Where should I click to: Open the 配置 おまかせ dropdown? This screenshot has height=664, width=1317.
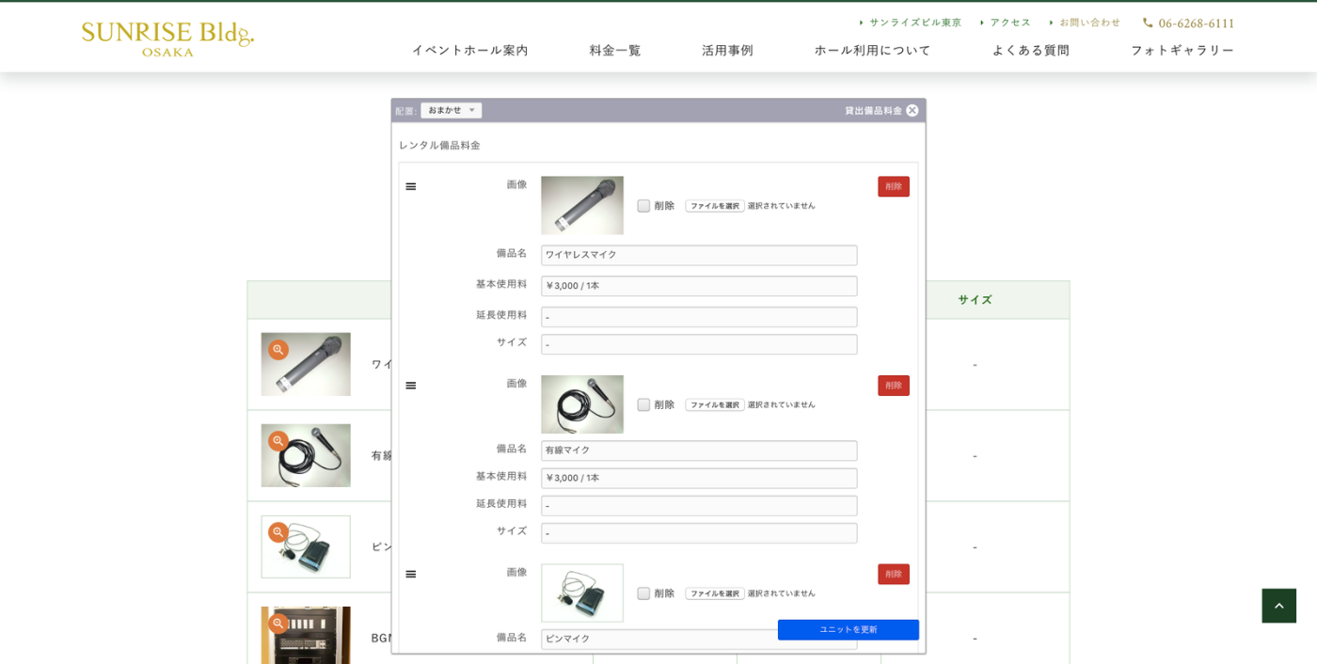click(x=451, y=110)
